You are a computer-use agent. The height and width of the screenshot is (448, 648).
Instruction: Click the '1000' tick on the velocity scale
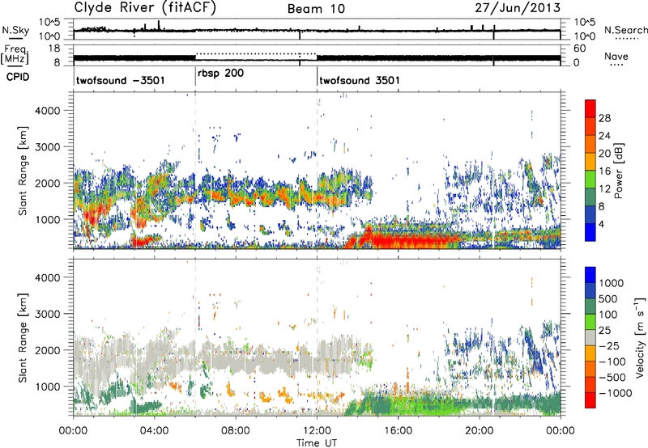pyautogui.click(x=612, y=283)
